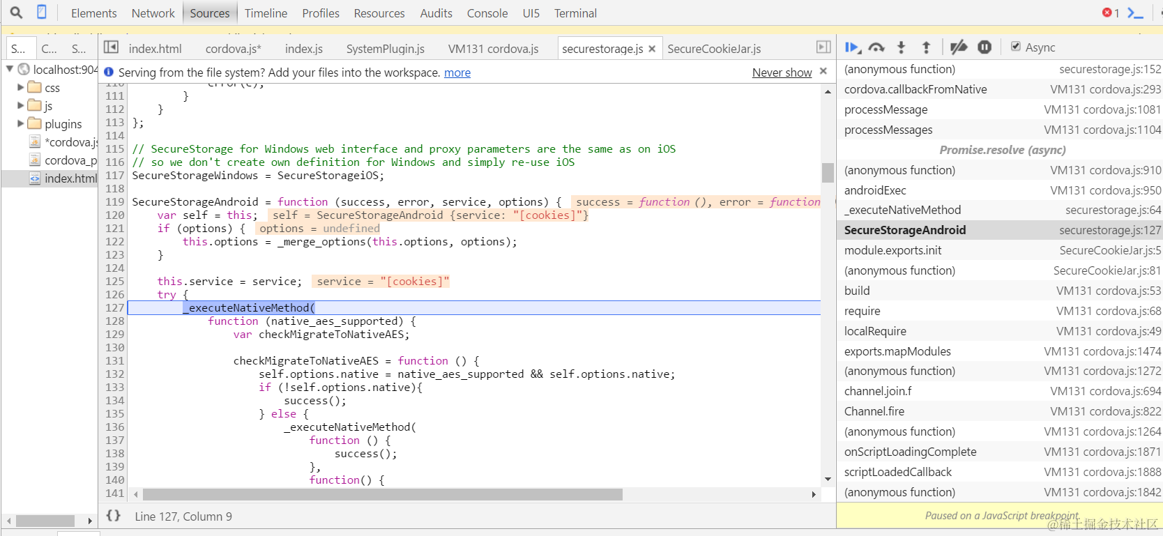Click editor scroll-right arrow
This screenshot has width=1163, height=536.
(814, 494)
